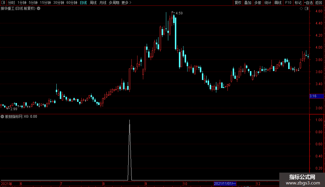
Task: Click the 返回 back button
Action: [x=319, y=3]
